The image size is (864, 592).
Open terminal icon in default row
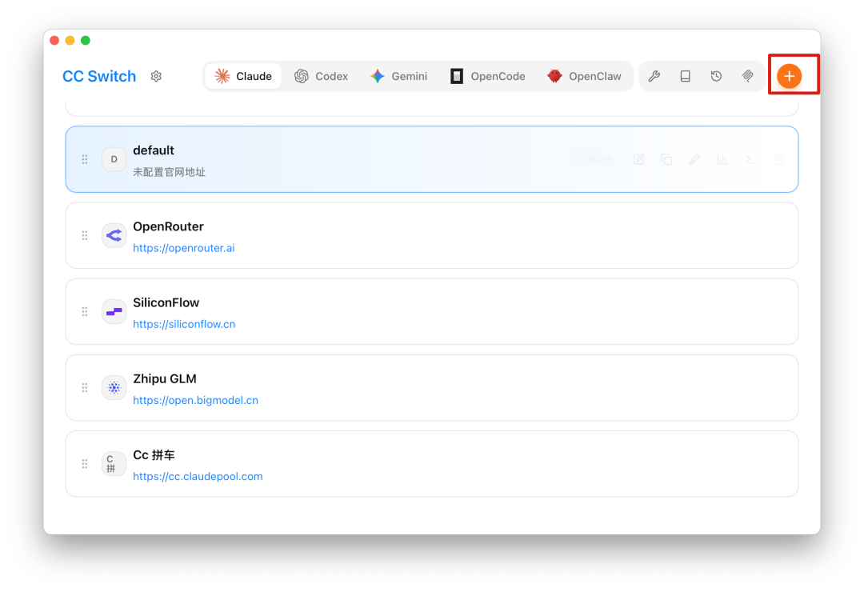pyautogui.click(x=750, y=159)
